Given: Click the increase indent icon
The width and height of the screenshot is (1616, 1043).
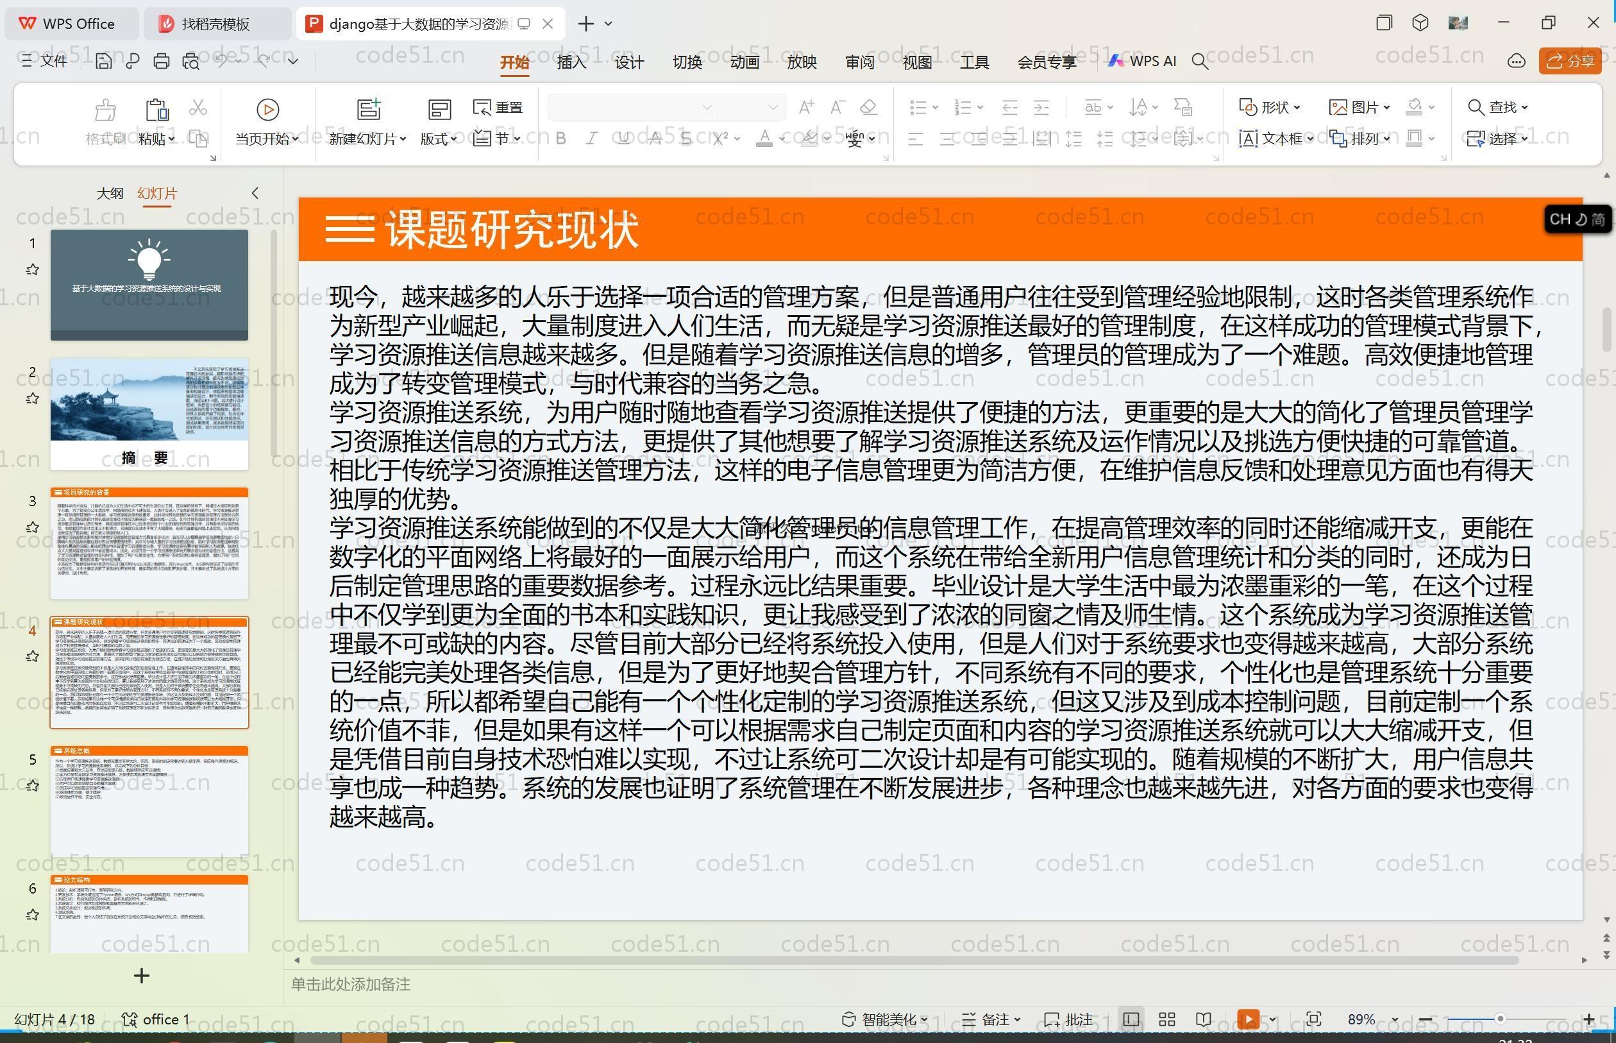Looking at the screenshot, I should [x=1042, y=107].
